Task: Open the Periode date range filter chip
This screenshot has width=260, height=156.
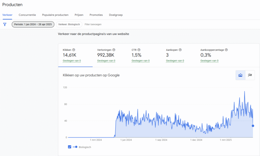Action: point(33,24)
